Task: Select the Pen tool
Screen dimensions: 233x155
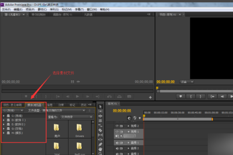Action: pyautogui.click(x=100, y=144)
